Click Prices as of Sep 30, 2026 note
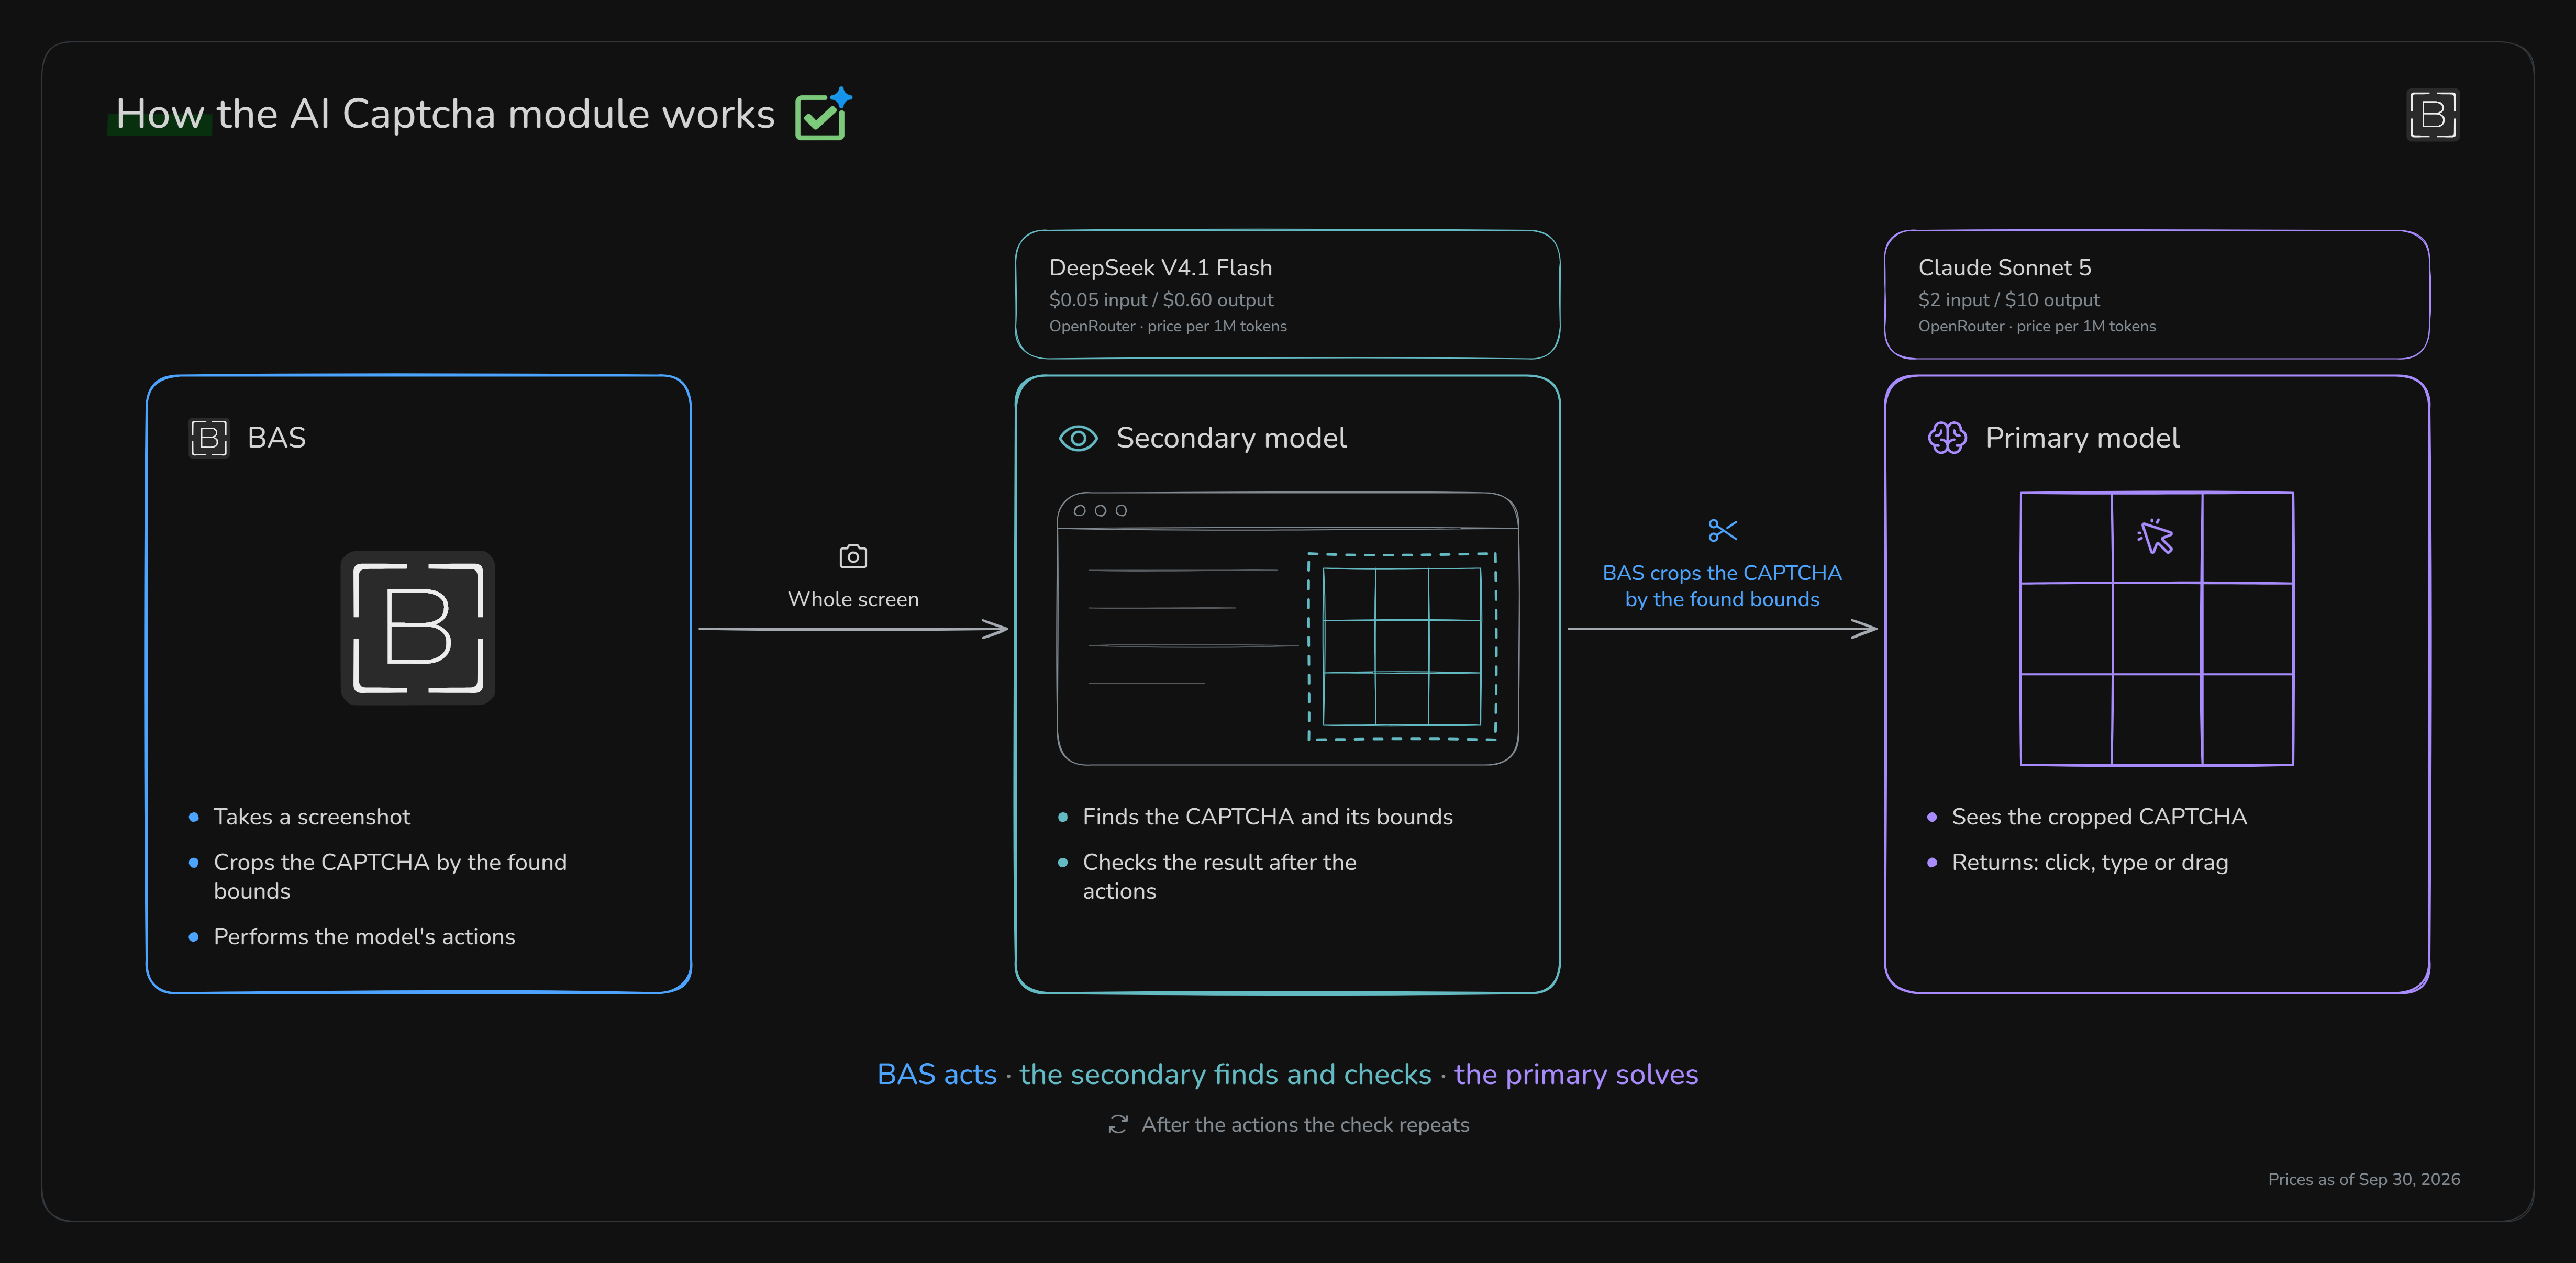Viewport: 2576px width, 1263px height. tap(2363, 1179)
